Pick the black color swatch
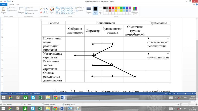 click(x=104, y=8)
